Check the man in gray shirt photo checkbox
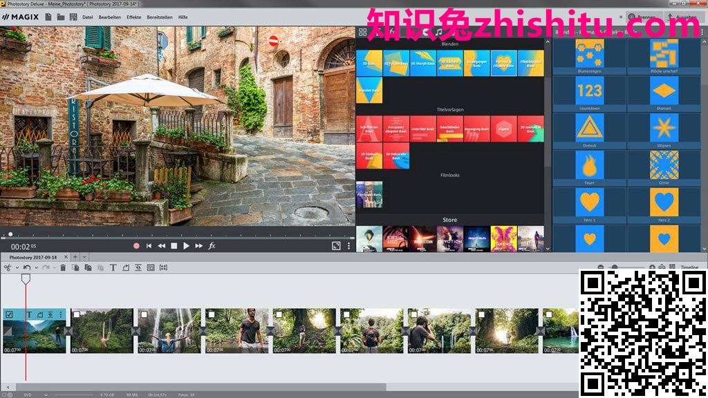Image resolution: width=708 pixels, height=398 pixels. click(212, 314)
